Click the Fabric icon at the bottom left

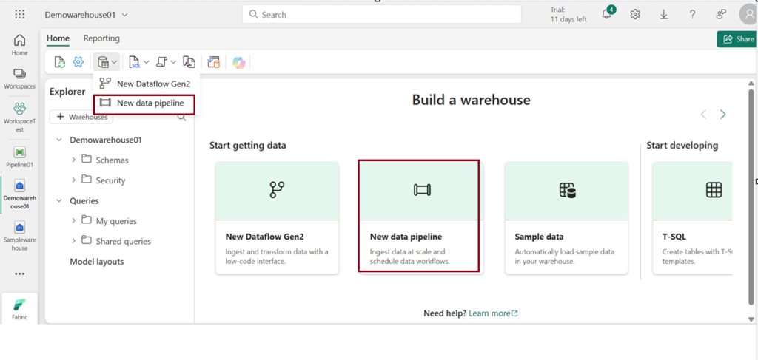[x=20, y=308]
